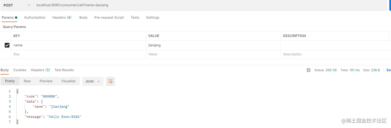Image resolution: width=391 pixels, height=128 pixels.
Task: Click the empty Key placeholder field
Action: click(78, 54)
